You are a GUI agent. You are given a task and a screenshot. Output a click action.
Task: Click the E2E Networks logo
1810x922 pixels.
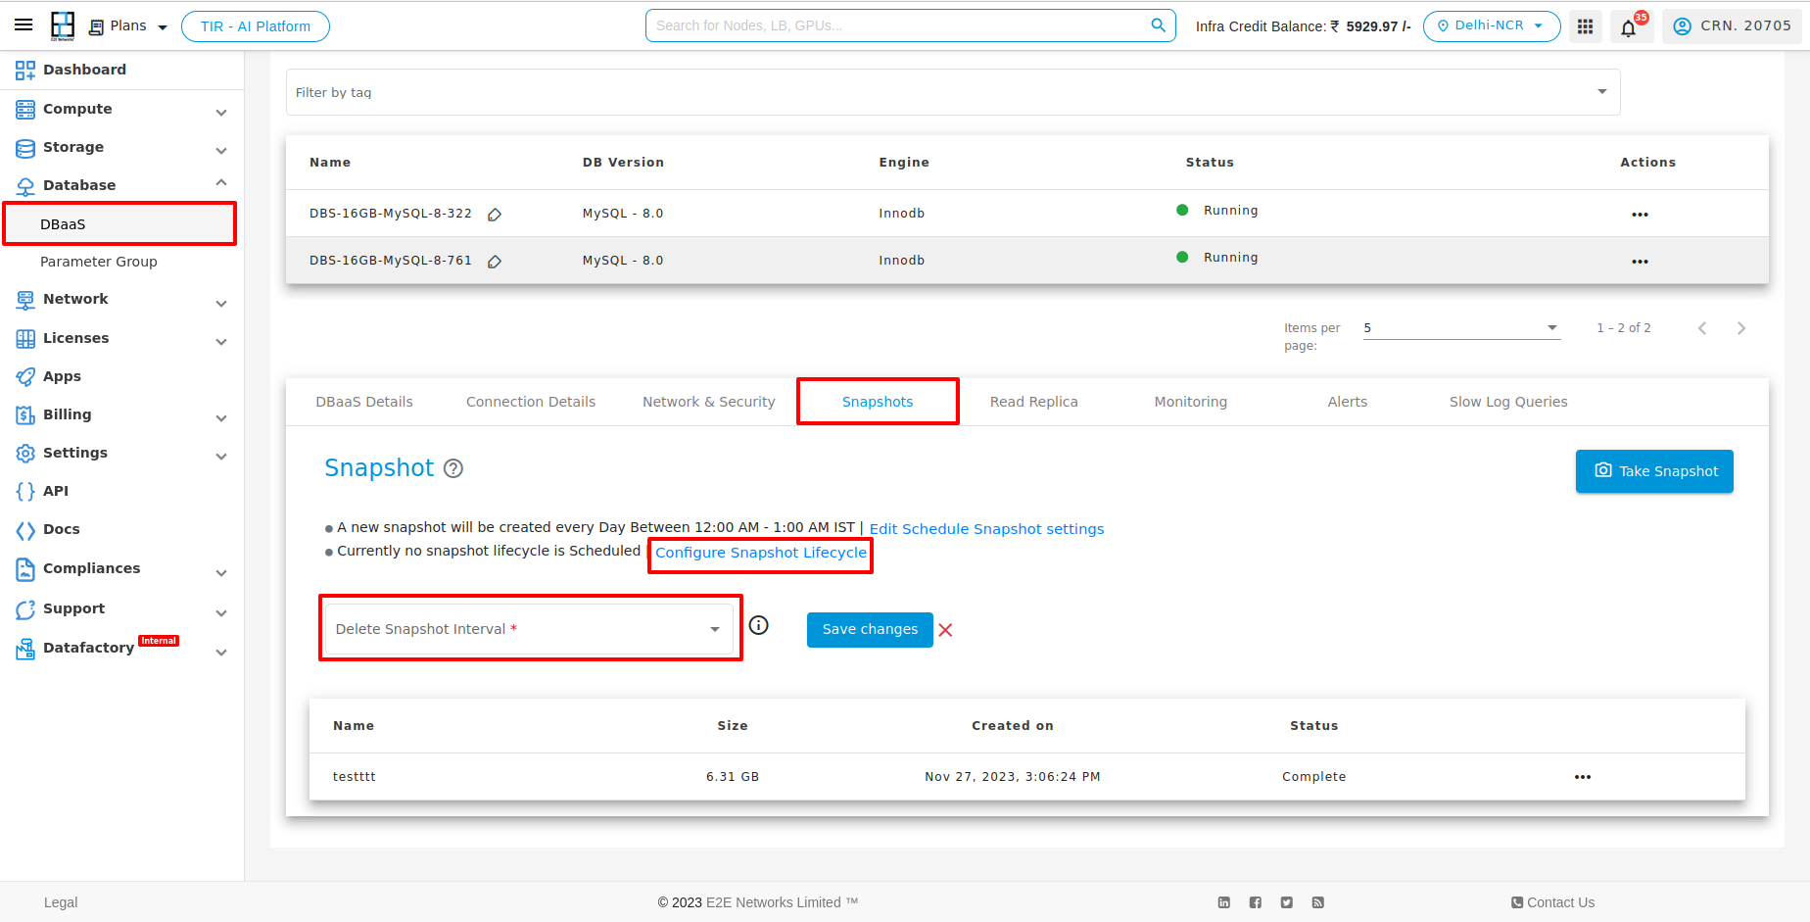point(63,25)
